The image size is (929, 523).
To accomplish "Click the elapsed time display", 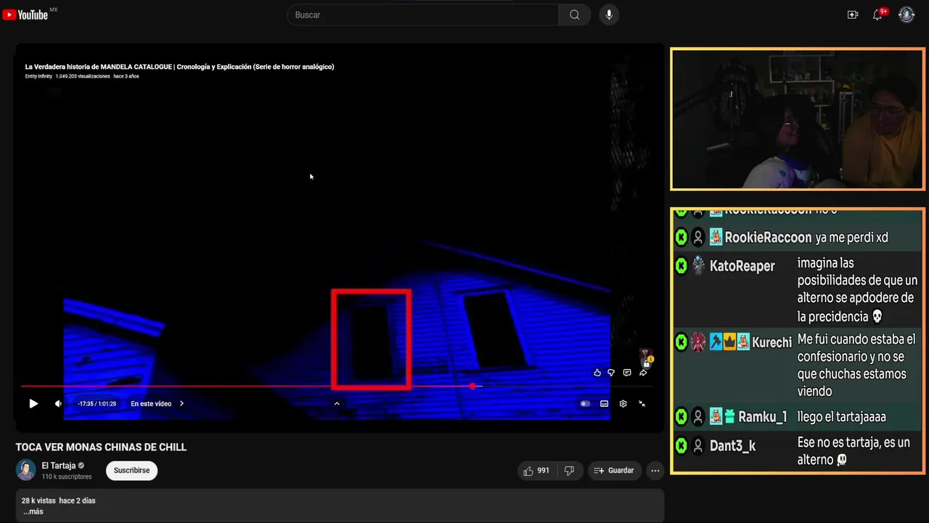I will [97, 404].
